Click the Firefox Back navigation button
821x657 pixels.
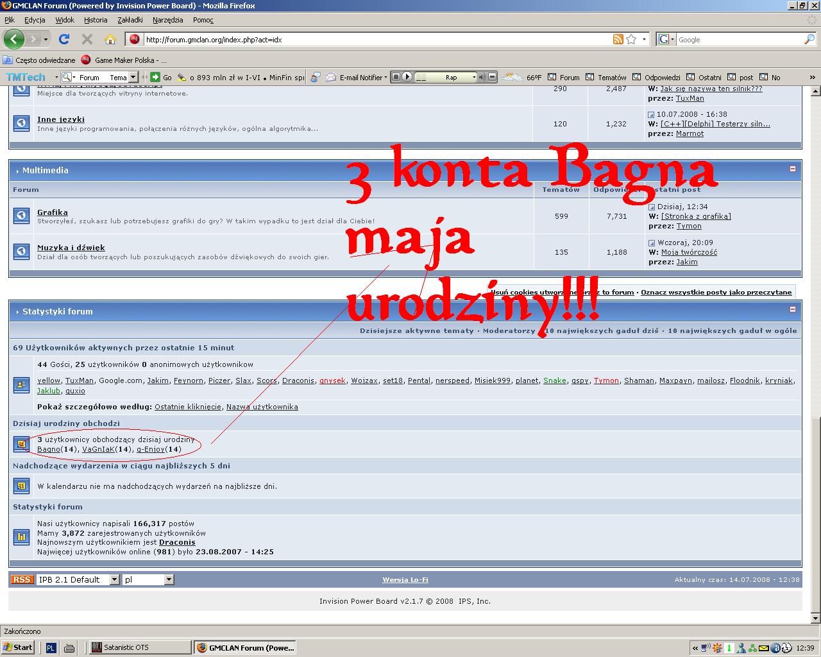click(x=13, y=39)
